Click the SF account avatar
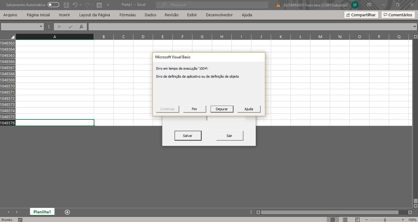The height and width of the screenshot is (222, 418). [355, 5]
